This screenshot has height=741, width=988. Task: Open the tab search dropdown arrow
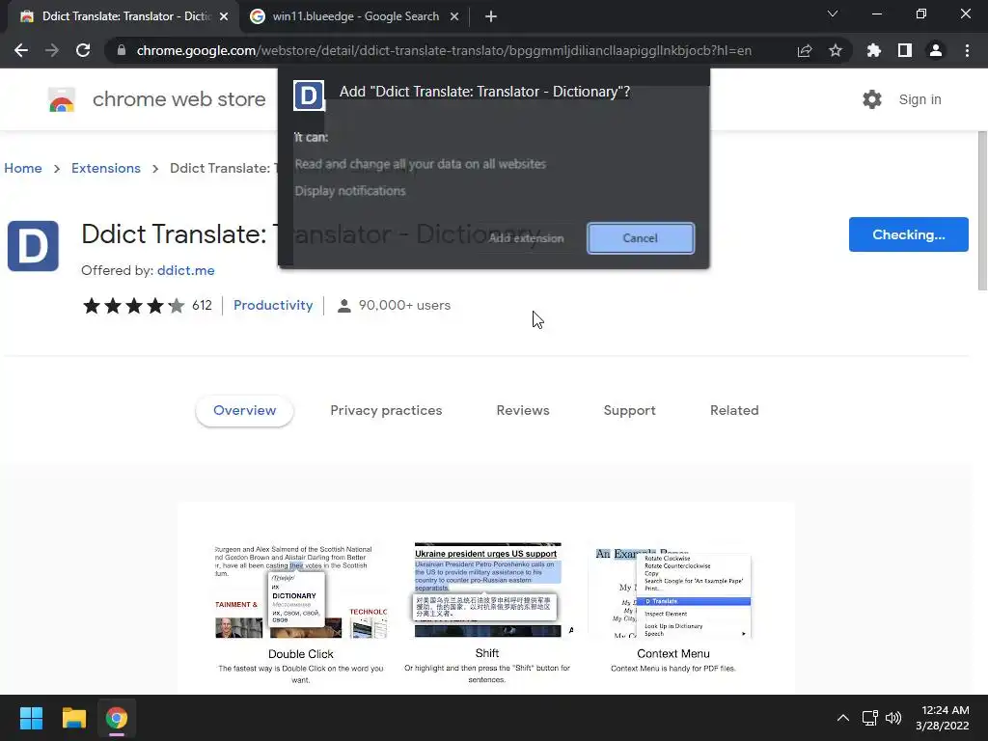(x=833, y=14)
